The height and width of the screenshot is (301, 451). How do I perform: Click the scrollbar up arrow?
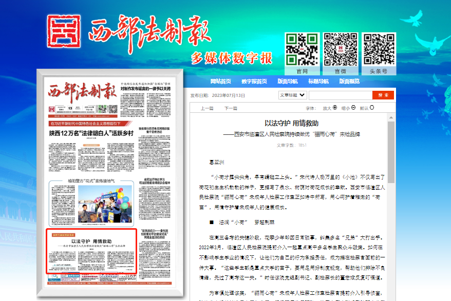pos(391,117)
